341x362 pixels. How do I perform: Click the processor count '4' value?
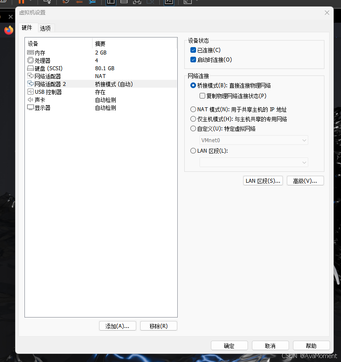[96, 61]
